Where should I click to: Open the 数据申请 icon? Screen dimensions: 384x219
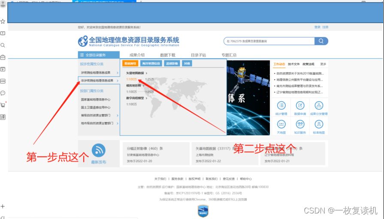click(x=300, y=106)
